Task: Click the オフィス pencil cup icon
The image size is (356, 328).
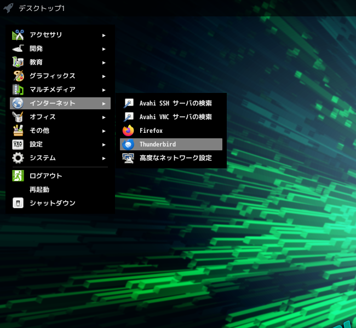Action: pos(18,117)
